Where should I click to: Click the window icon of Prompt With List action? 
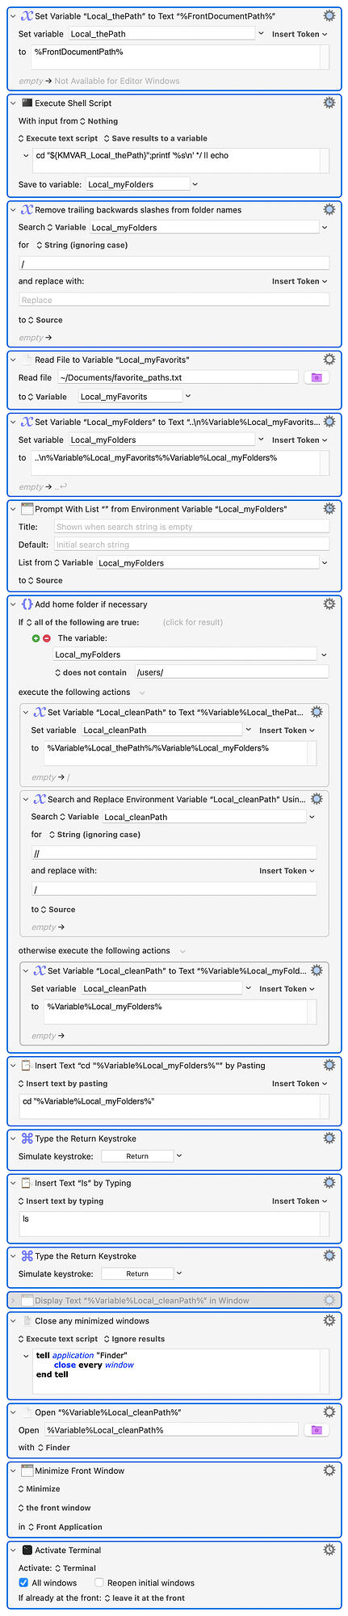point(27,509)
